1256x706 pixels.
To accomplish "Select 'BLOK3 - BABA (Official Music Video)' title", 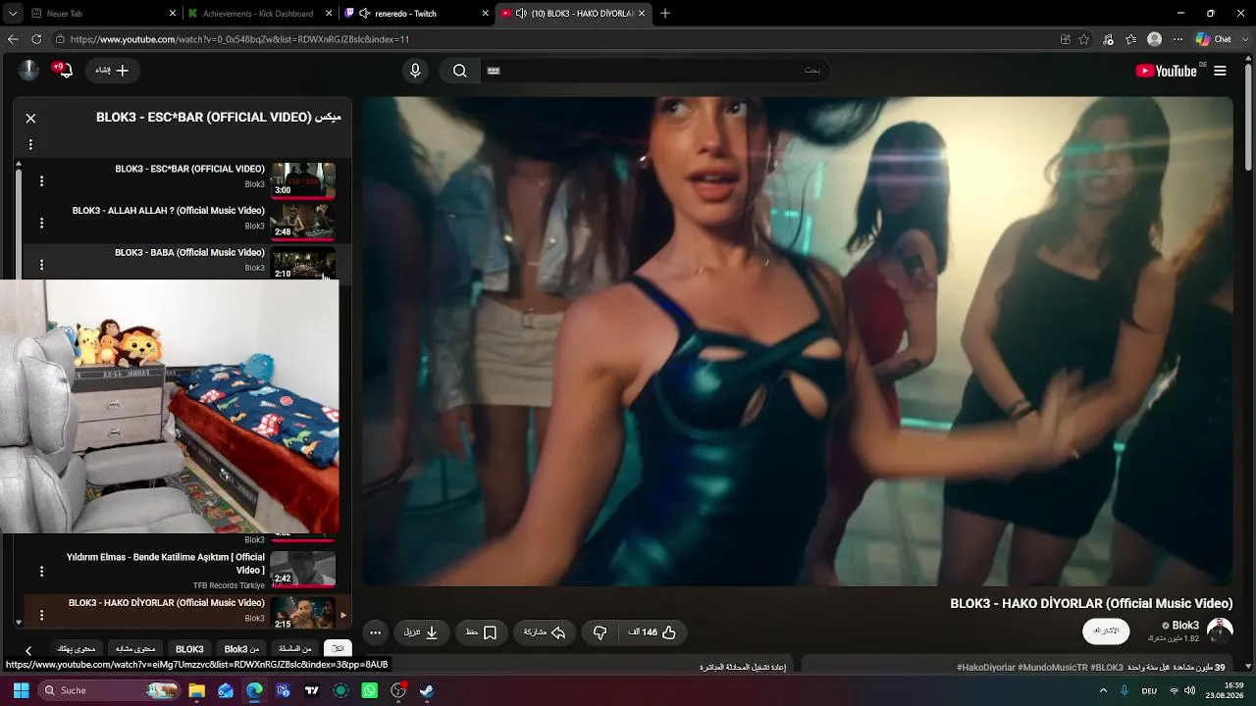I will coord(189,253).
